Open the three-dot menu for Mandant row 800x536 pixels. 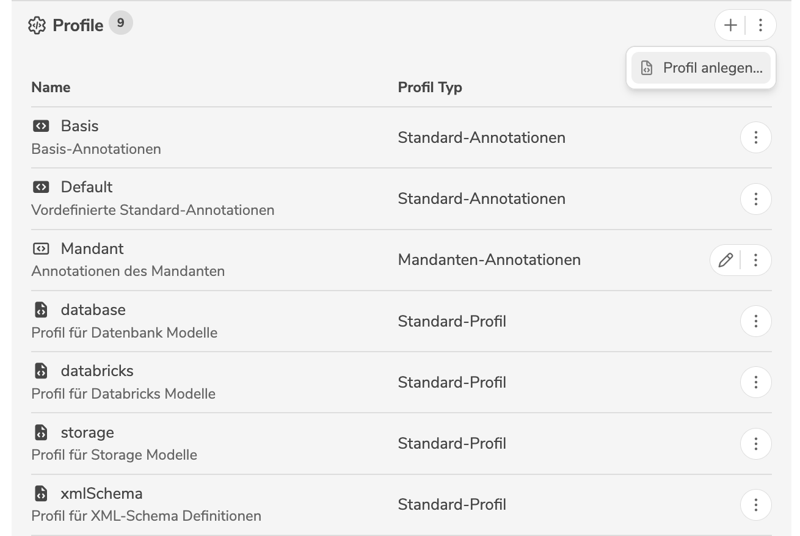pyautogui.click(x=755, y=261)
